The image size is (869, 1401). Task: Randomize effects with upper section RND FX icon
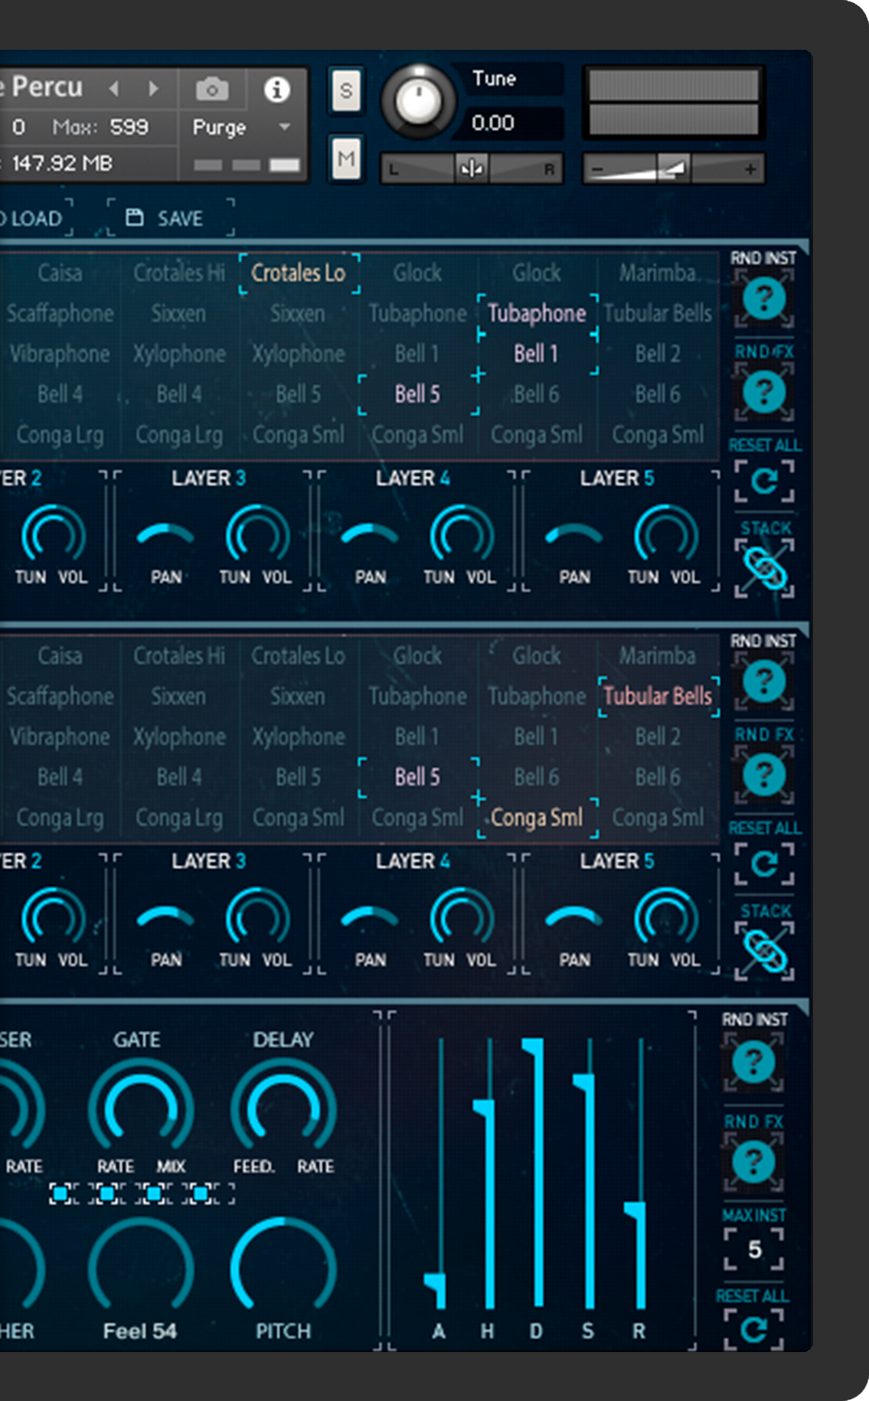click(x=763, y=392)
